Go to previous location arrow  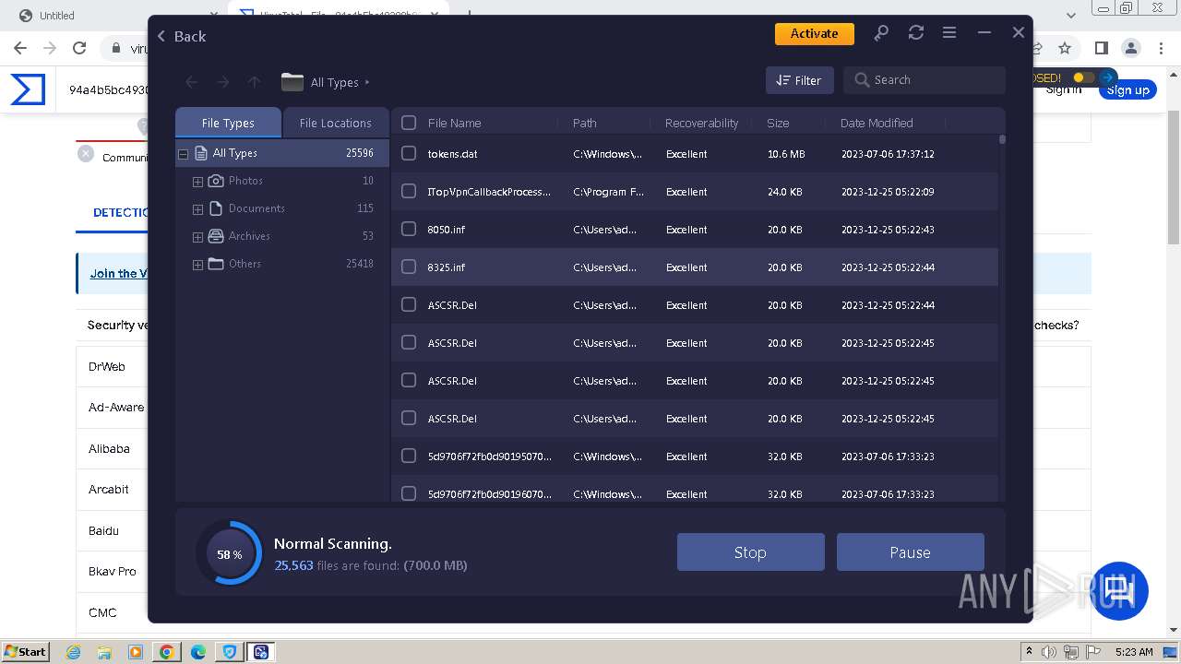pos(192,82)
